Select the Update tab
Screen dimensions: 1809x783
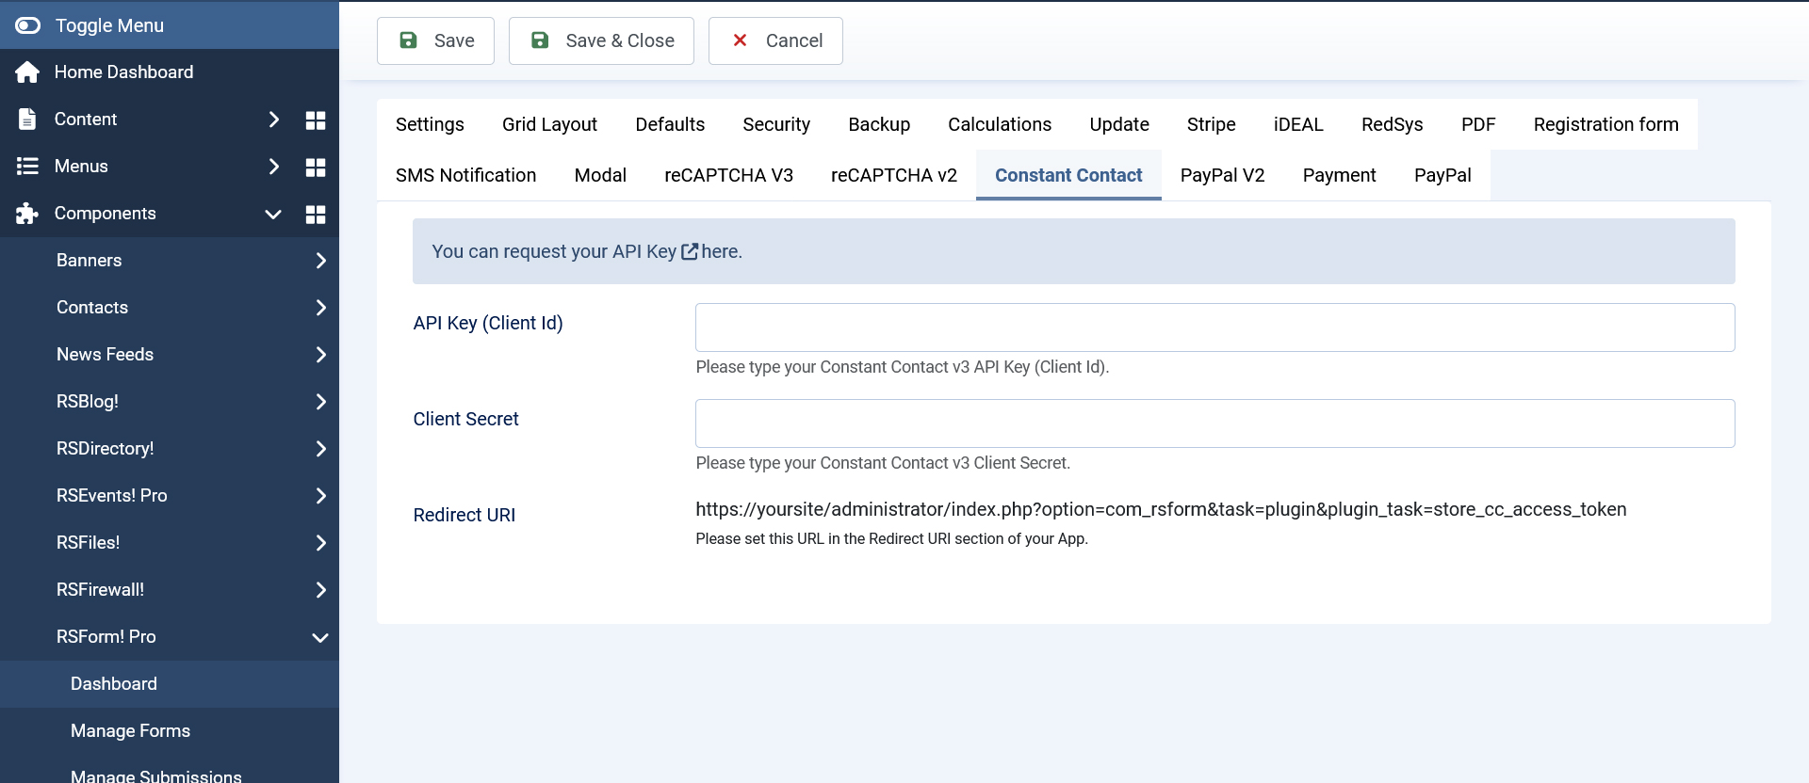1119,124
